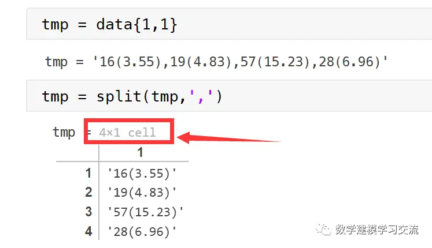This screenshot has width=432, height=248.
Task: Click the tmp variable name above table
Action: click(x=64, y=133)
